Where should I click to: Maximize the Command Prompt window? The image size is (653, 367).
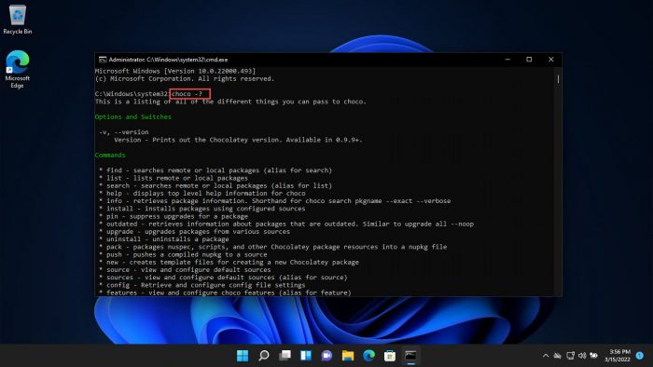529,60
